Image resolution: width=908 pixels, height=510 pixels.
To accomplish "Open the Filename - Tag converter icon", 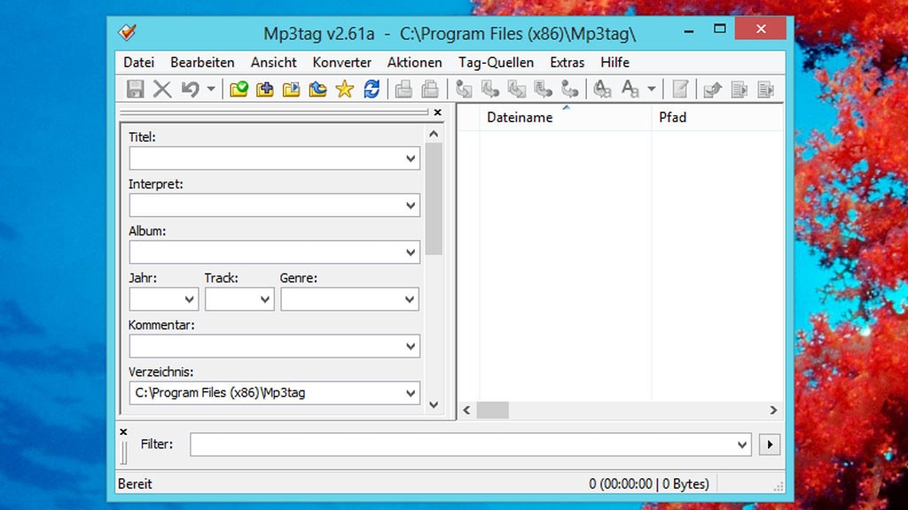I will pyautogui.click(x=489, y=89).
